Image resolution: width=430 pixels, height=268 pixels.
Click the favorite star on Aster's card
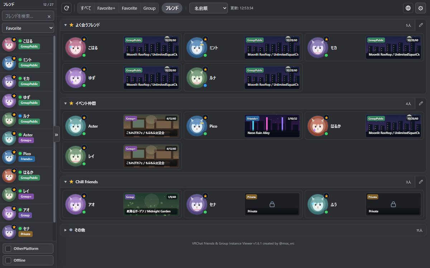84,117
